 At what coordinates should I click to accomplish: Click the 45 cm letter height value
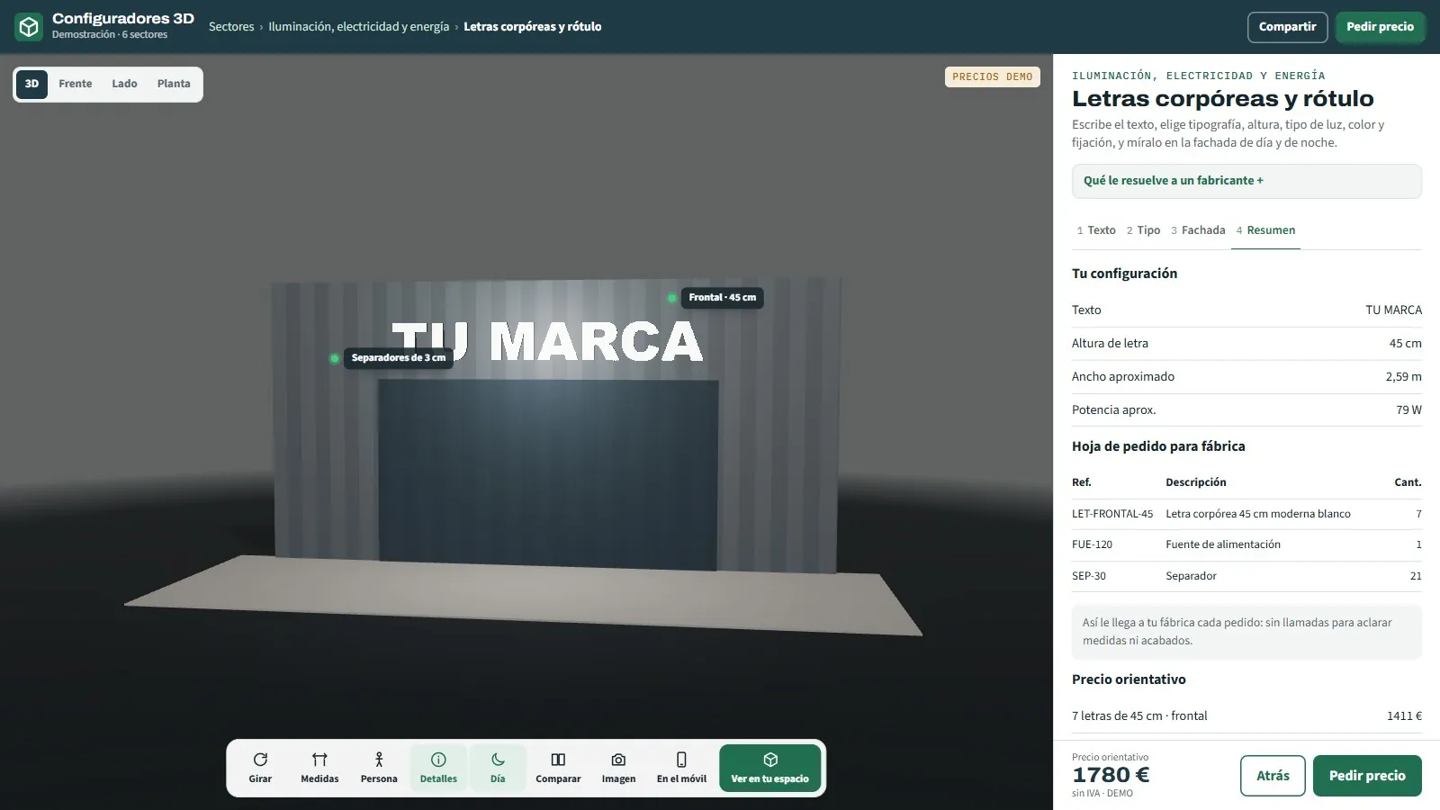coord(1405,344)
